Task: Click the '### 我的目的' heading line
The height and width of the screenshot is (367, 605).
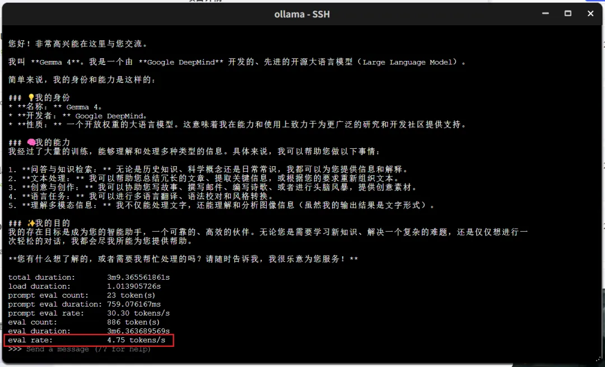Action: coord(39,223)
